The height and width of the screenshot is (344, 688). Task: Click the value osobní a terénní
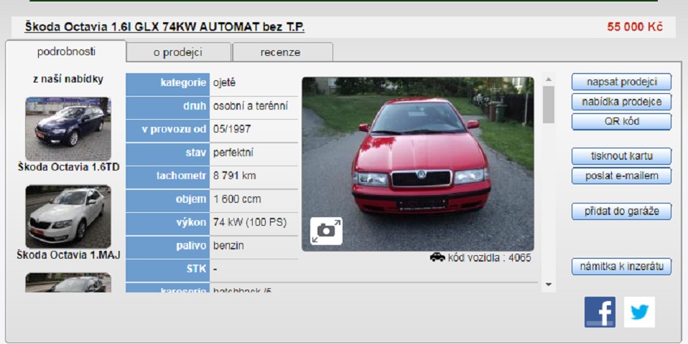[x=251, y=106]
